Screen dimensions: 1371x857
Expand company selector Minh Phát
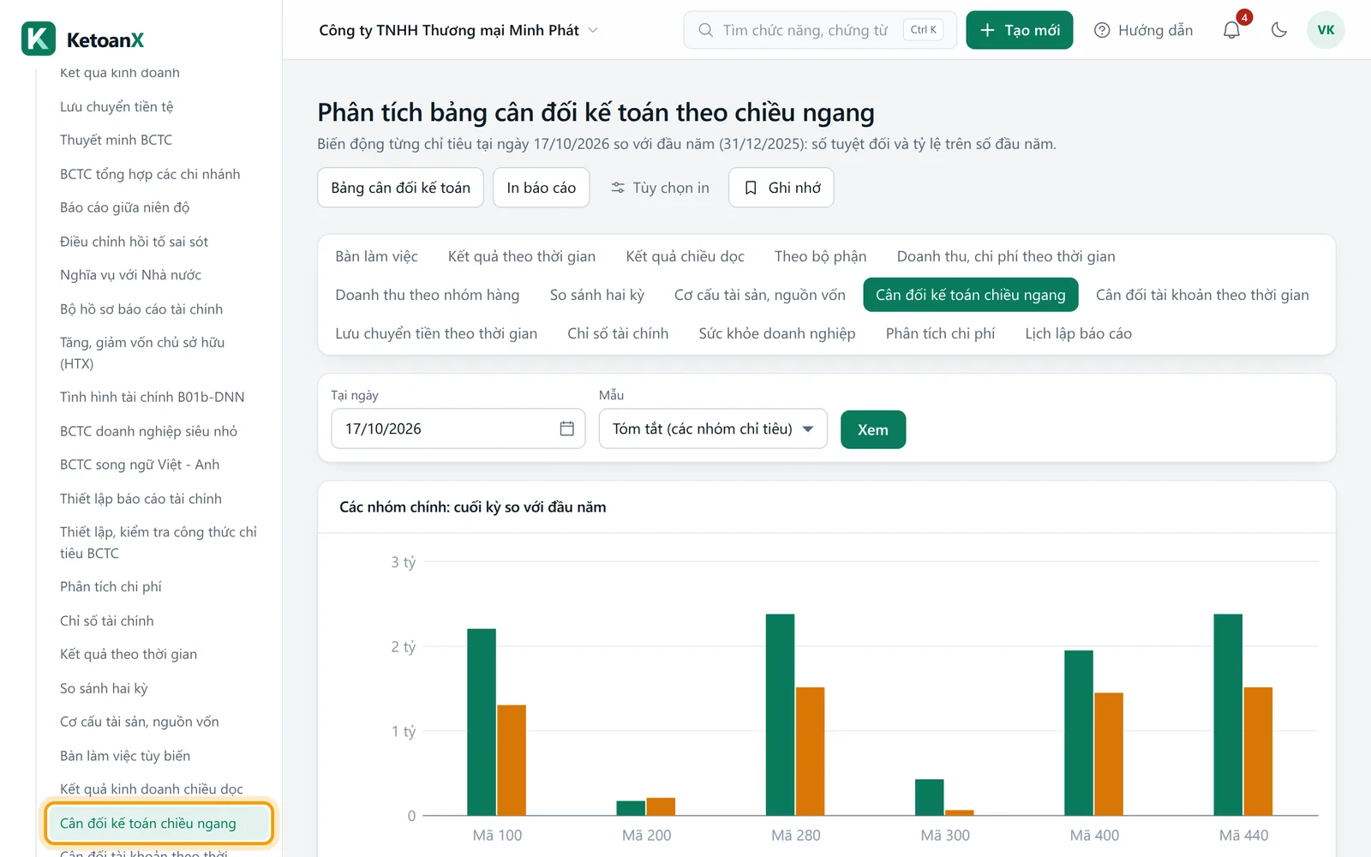tap(458, 30)
